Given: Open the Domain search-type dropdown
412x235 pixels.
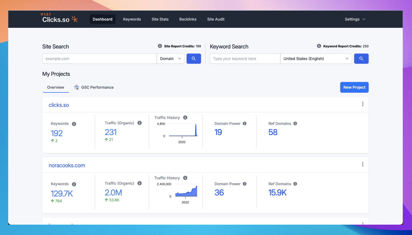Looking at the screenshot, I should tap(171, 59).
